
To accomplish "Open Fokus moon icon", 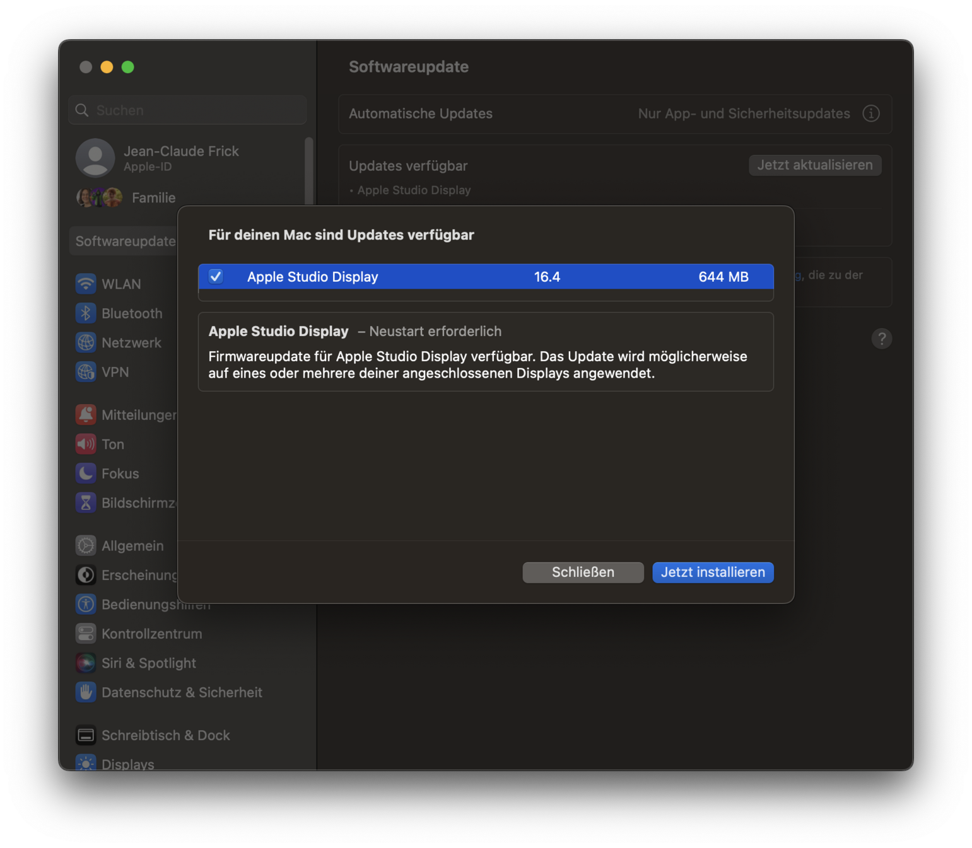I will click(x=86, y=473).
